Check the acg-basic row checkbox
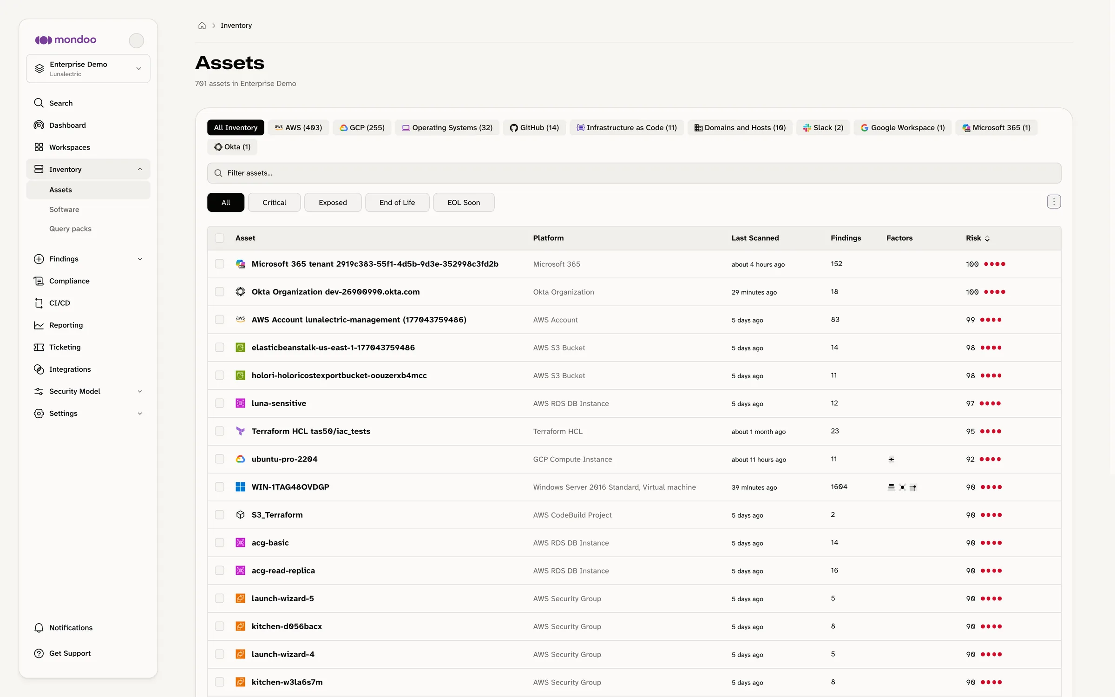Viewport: 1115px width, 697px height. point(220,543)
